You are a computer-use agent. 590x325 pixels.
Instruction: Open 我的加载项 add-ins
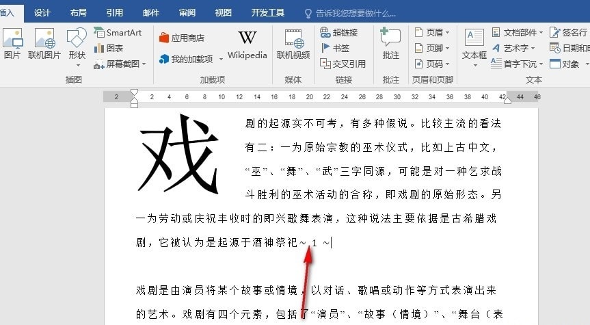coord(186,59)
